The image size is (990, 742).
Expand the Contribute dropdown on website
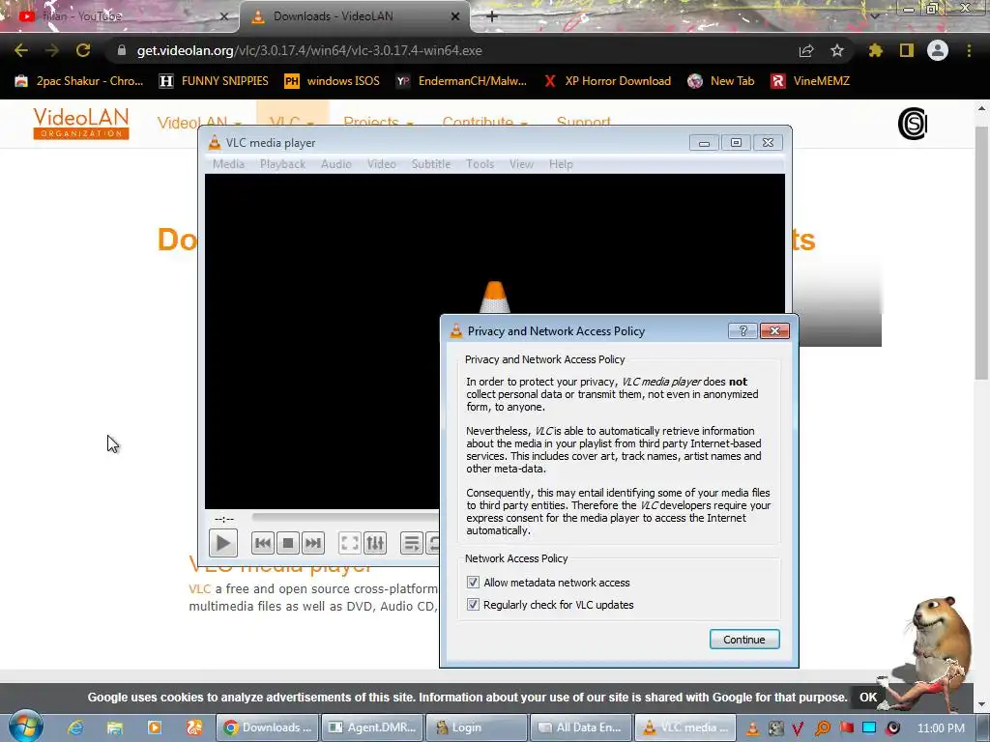pyautogui.click(x=485, y=122)
